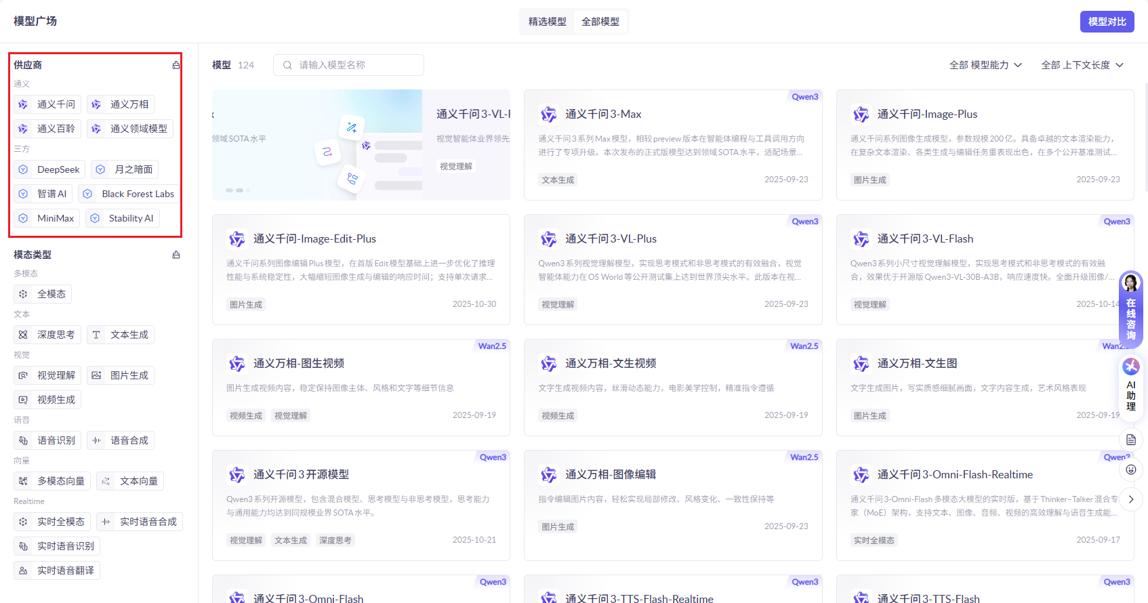1148x603 pixels.
Task: Switch to the 全部模型 tab
Action: click(600, 22)
